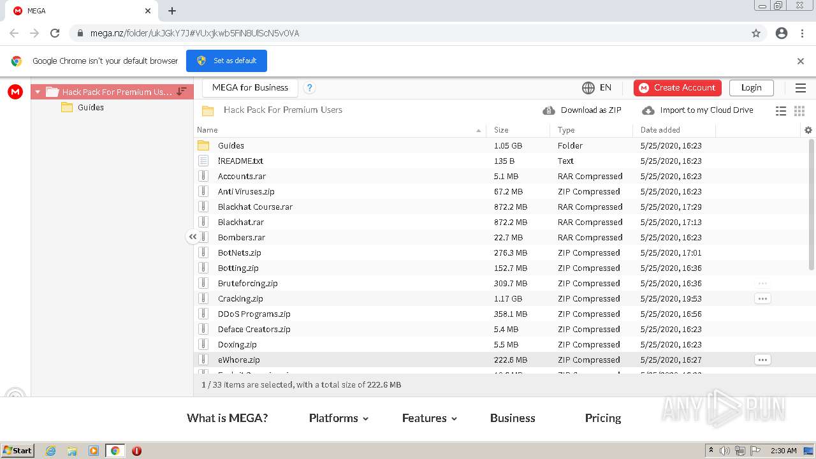816x459 pixels.
Task: Click the !README.txt file icon
Action: [x=203, y=161]
